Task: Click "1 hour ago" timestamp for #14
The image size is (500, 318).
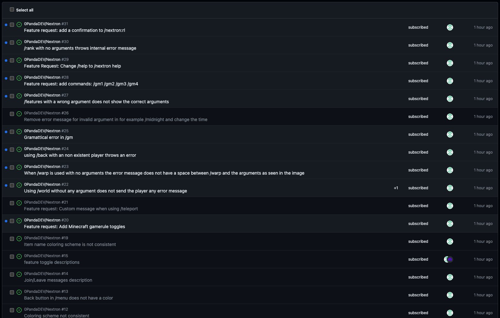Action: click(483, 277)
